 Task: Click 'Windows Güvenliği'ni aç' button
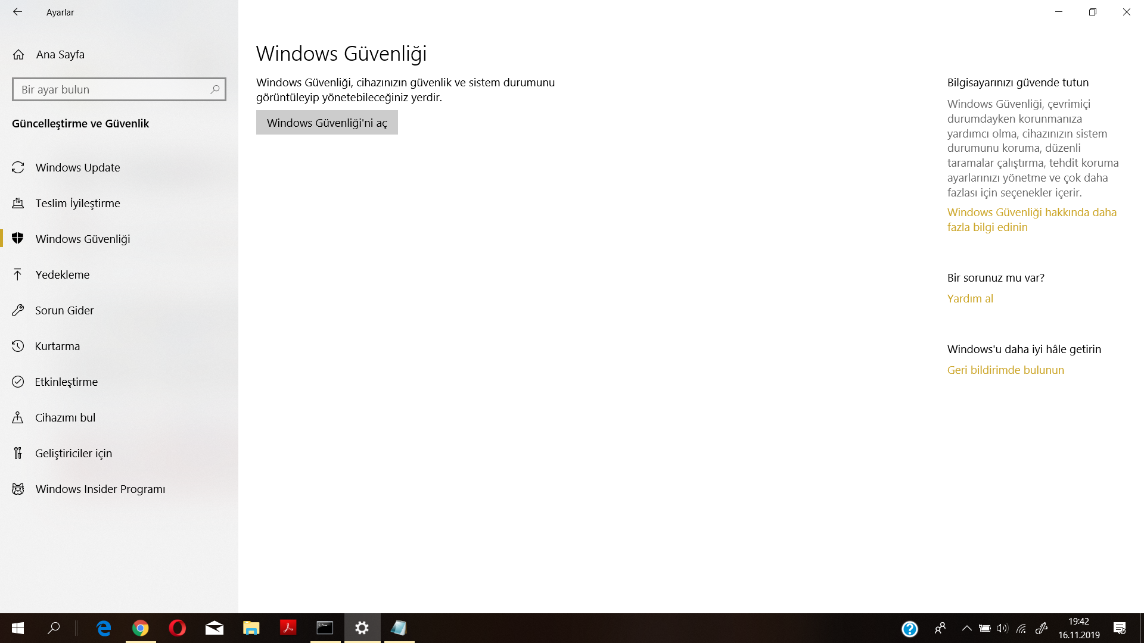pos(327,123)
